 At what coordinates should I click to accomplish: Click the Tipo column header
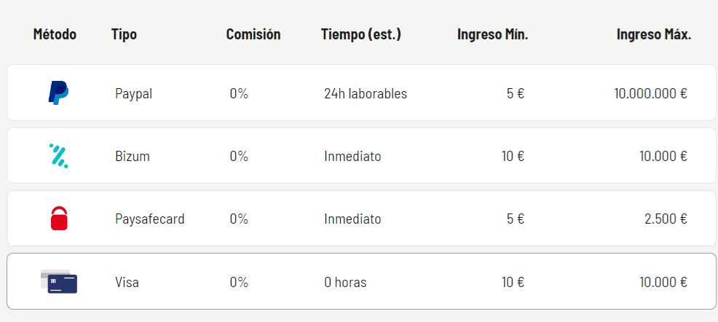click(x=124, y=34)
